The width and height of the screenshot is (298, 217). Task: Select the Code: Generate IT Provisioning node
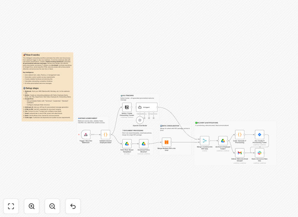(x=240, y=134)
